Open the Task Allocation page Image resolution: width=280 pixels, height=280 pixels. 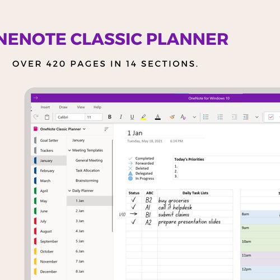pos(90,170)
